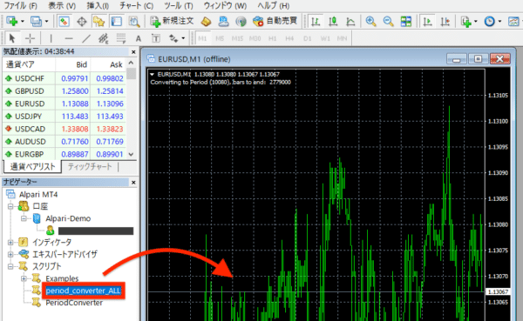Screen dimensions: 523x321
Task: Click the New Order (新規注文) button
Action: coord(172,21)
